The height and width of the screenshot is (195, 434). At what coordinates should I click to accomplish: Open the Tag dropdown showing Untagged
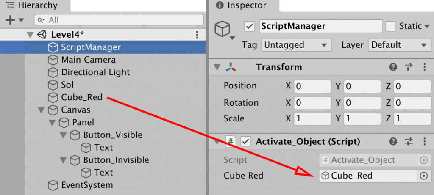[296, 45]
